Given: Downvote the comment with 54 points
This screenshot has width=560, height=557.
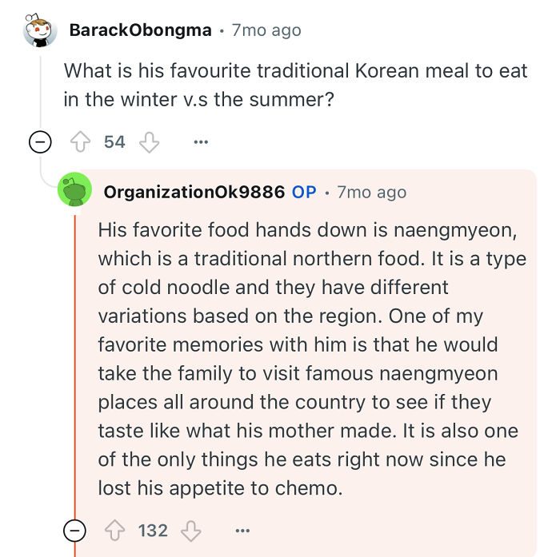Looking at the screenshot, I should [150, 142].
